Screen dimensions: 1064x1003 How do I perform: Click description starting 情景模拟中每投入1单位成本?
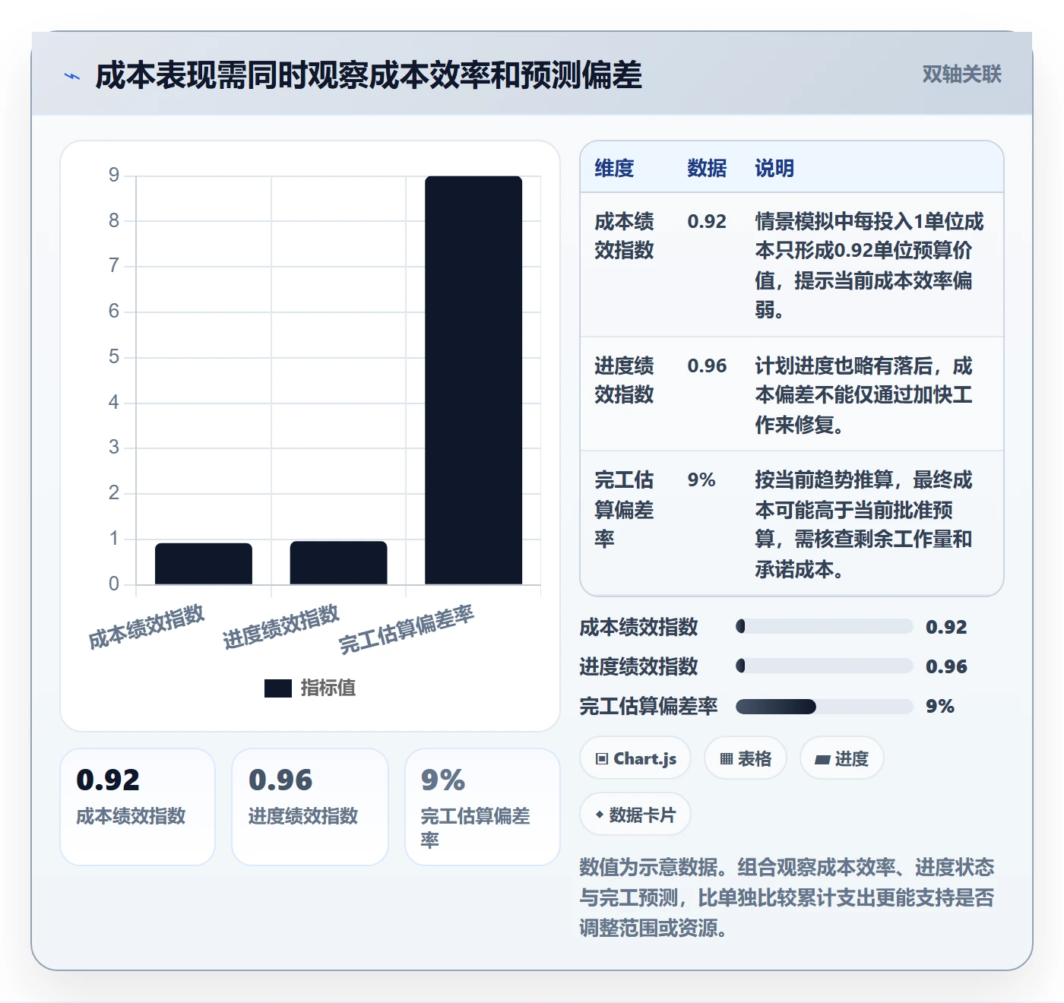click(869, 265)
